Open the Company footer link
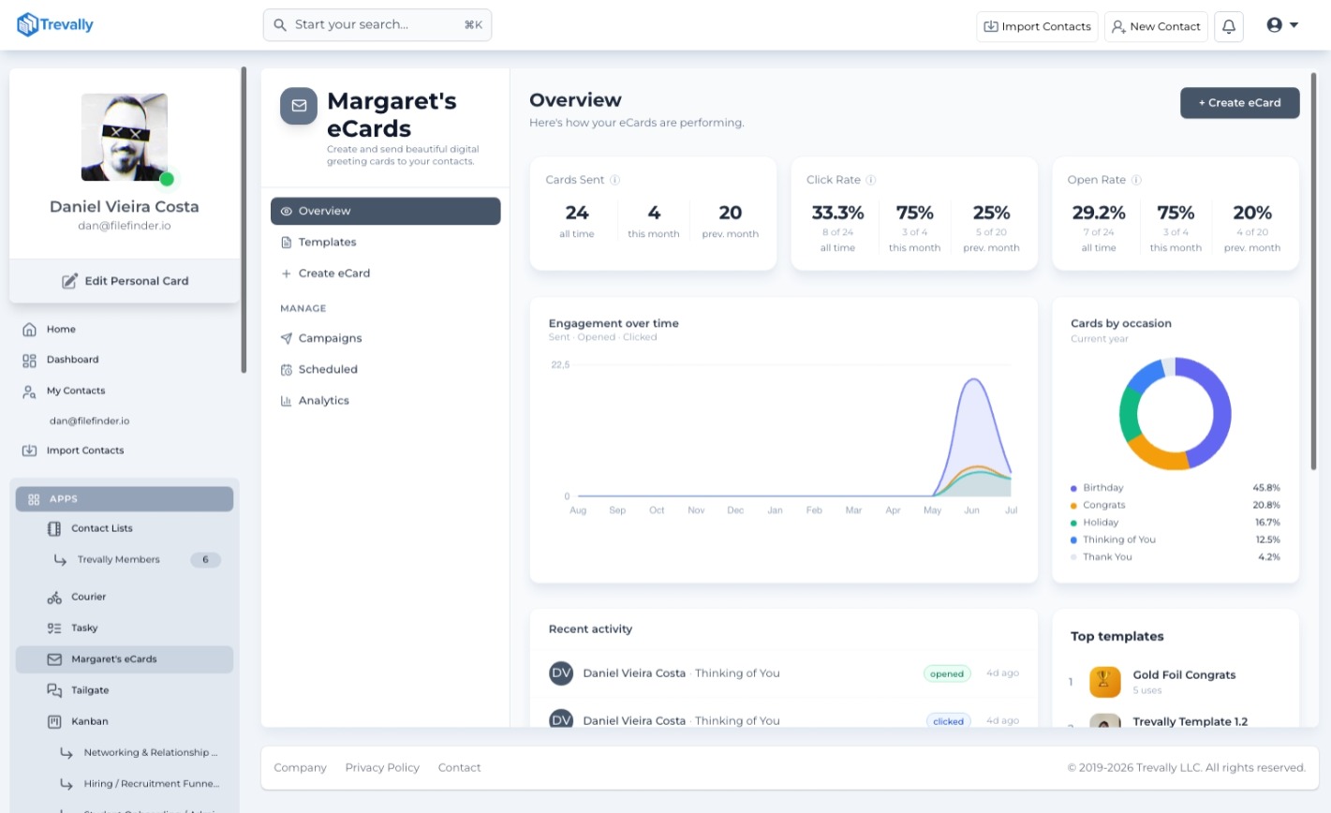Viewport: 1331px width, 813px height. (300, 768)
